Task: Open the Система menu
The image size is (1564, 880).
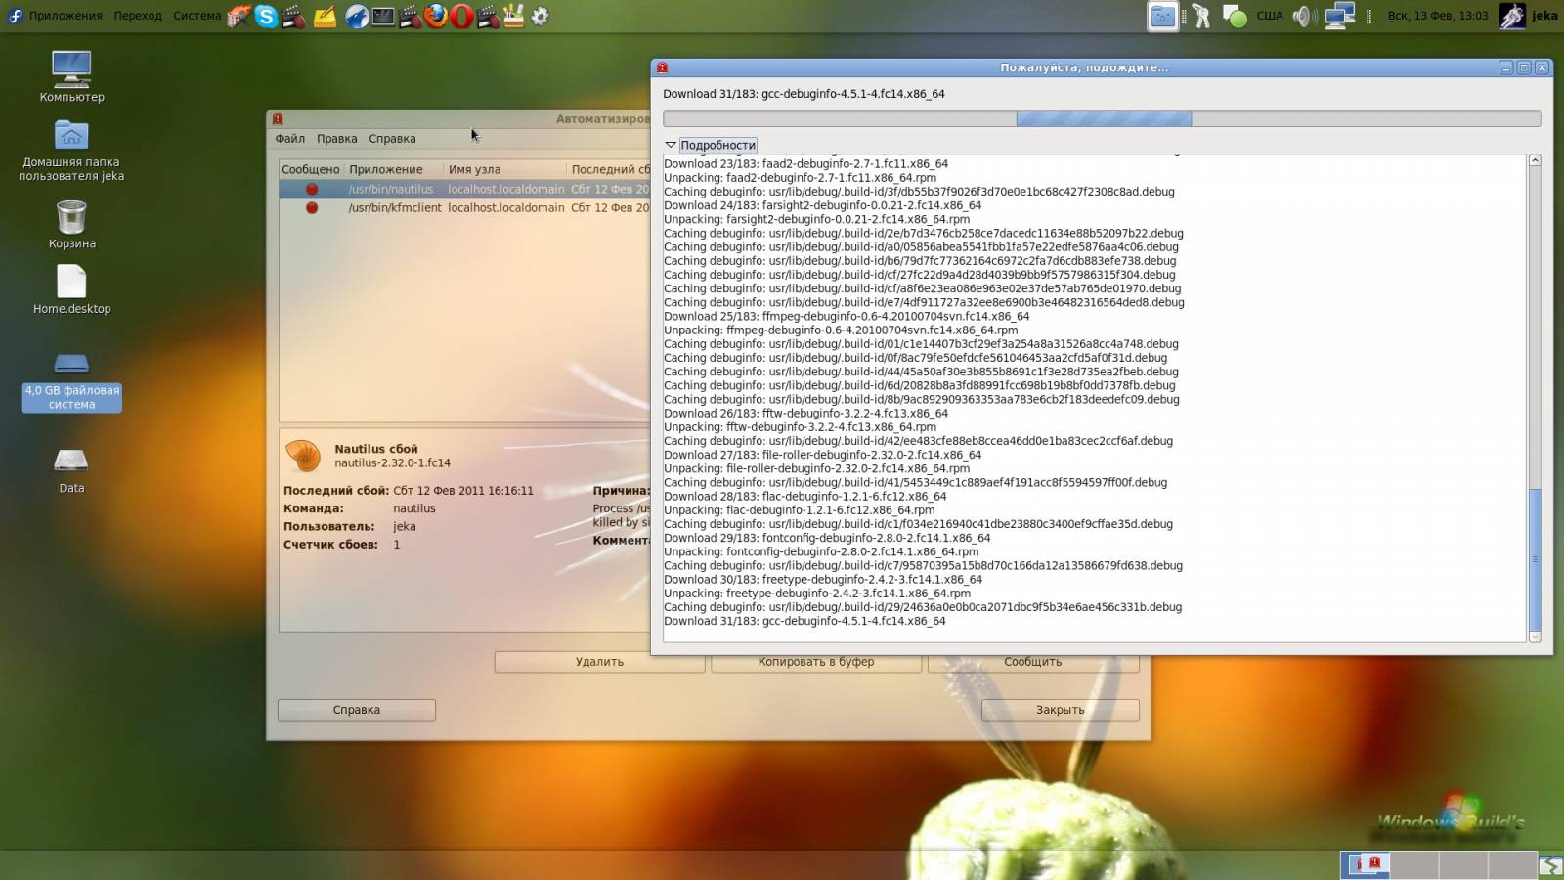Action: (x=196, y=16)
